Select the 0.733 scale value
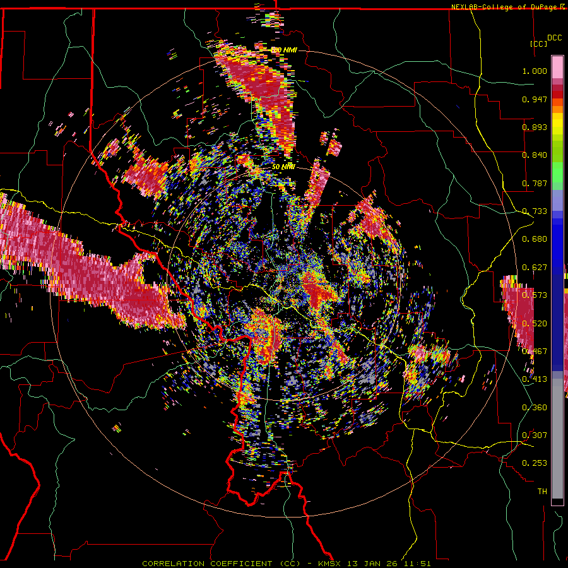Image resolution: width=568 pixels, height=568 pixels. (x=535, y=211)
